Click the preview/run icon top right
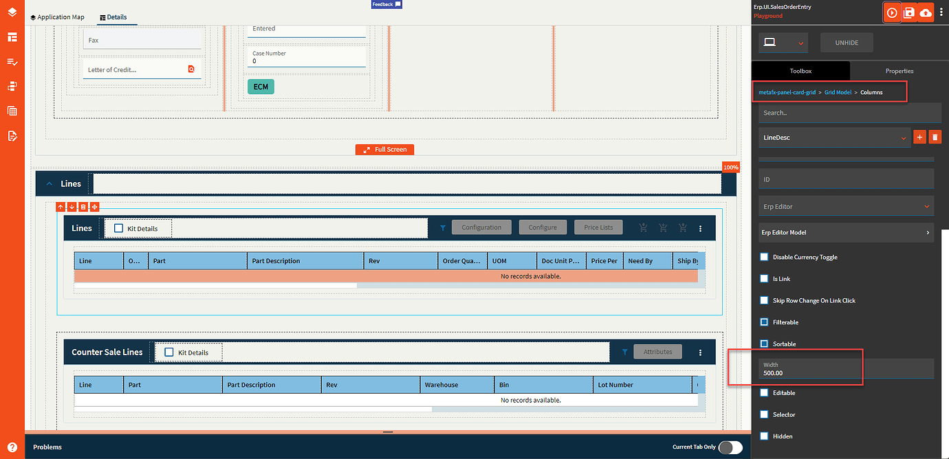 click(x=892, y=12)
